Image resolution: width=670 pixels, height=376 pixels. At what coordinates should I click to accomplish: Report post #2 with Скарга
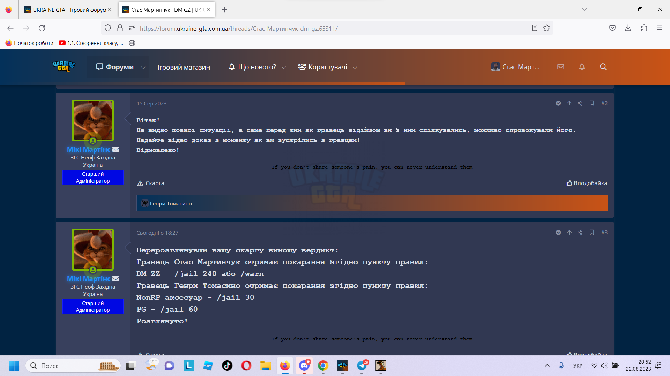pyautogui.click(x=151, y=183)
